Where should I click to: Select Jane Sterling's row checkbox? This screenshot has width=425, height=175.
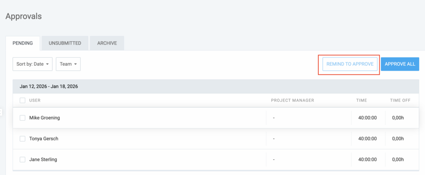point(22,159)
